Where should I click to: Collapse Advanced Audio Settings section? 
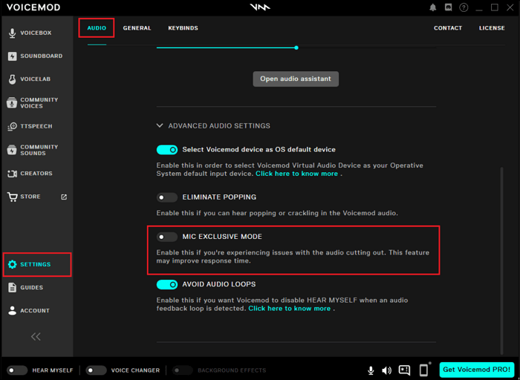click(x=160, y=126)
